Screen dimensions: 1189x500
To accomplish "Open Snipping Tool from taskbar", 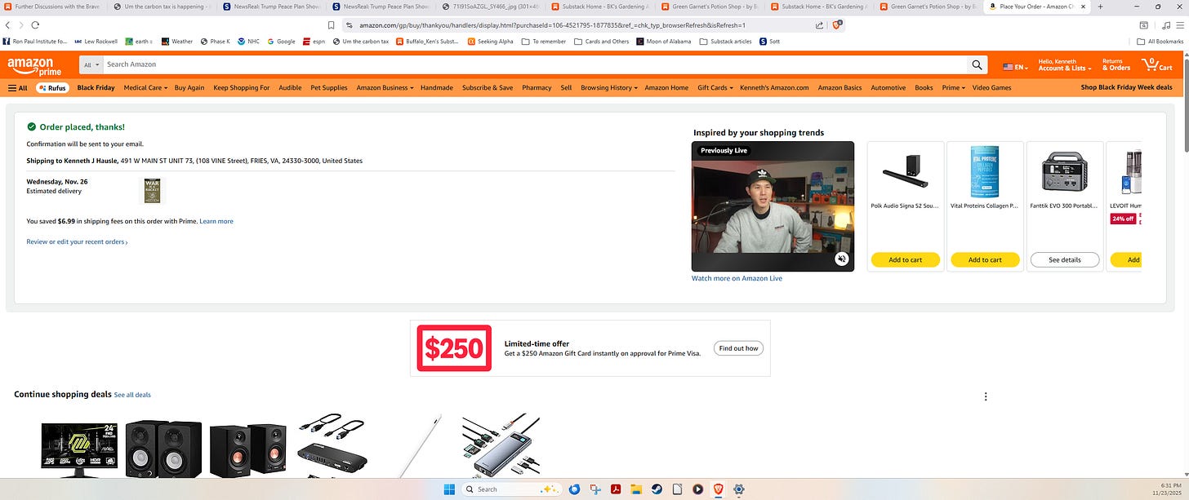I will [x=595, y=489].
